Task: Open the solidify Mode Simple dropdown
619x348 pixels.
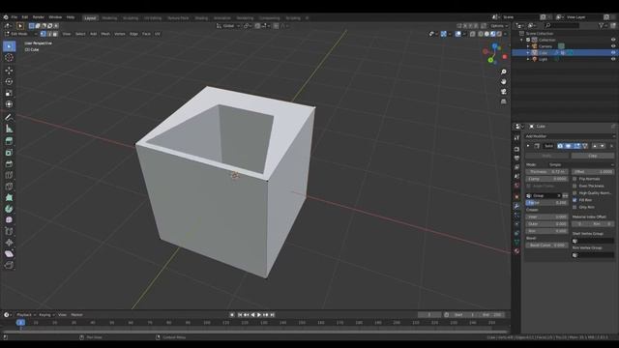Action: point(580,164)
